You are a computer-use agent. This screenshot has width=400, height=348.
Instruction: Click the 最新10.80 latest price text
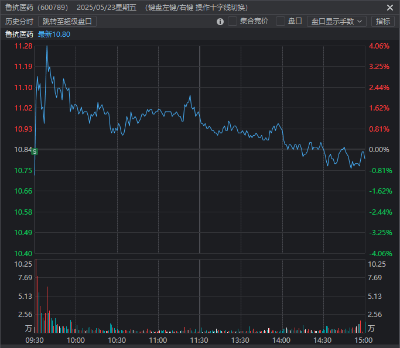(54, 34)
